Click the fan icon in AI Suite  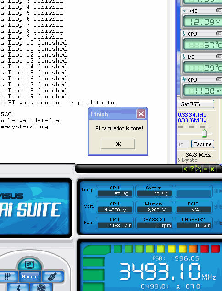(41, 287)
